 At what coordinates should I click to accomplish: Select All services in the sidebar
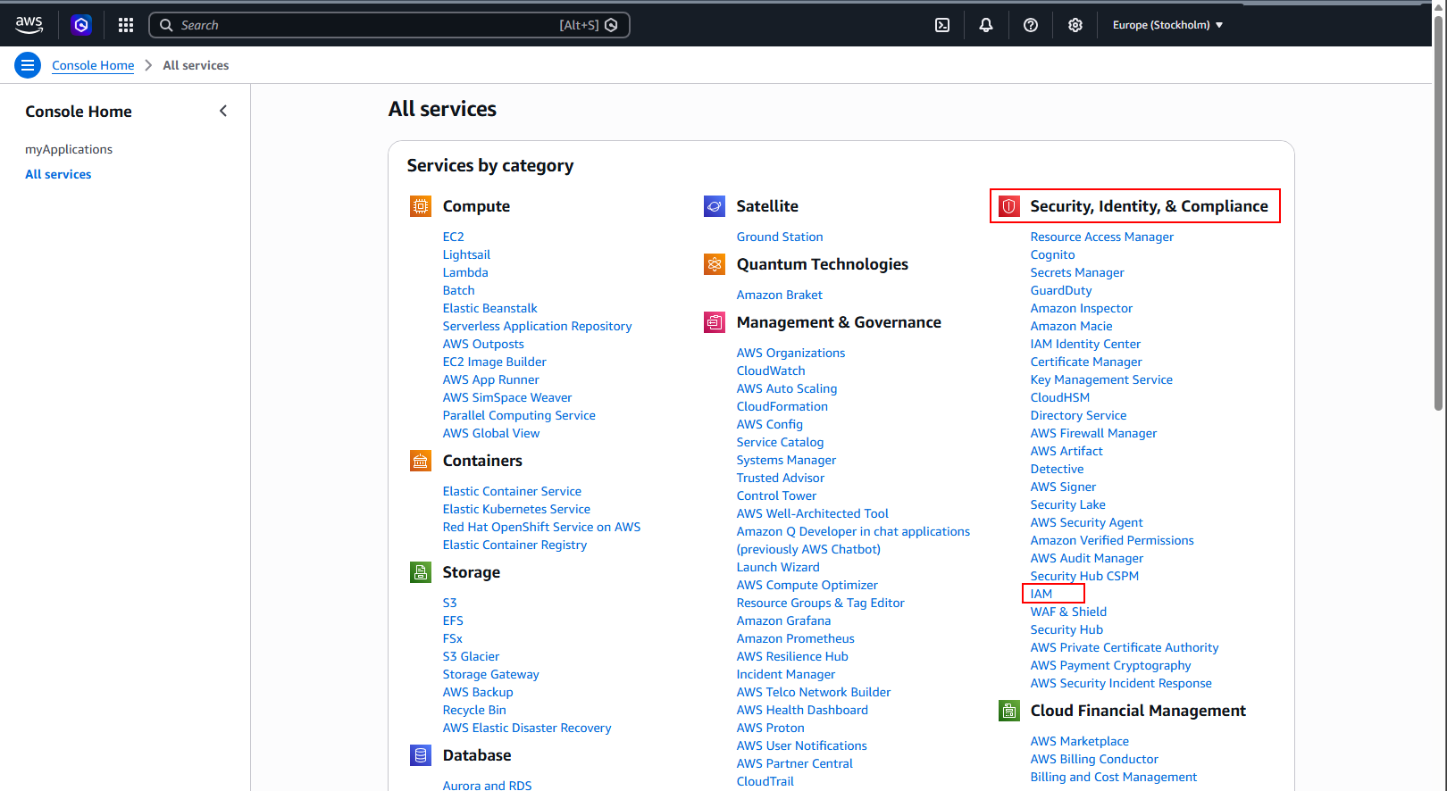58,174
